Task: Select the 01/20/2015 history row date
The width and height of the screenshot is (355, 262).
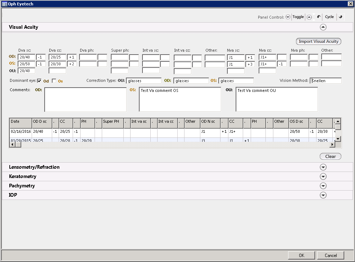Action: (21, 140)
